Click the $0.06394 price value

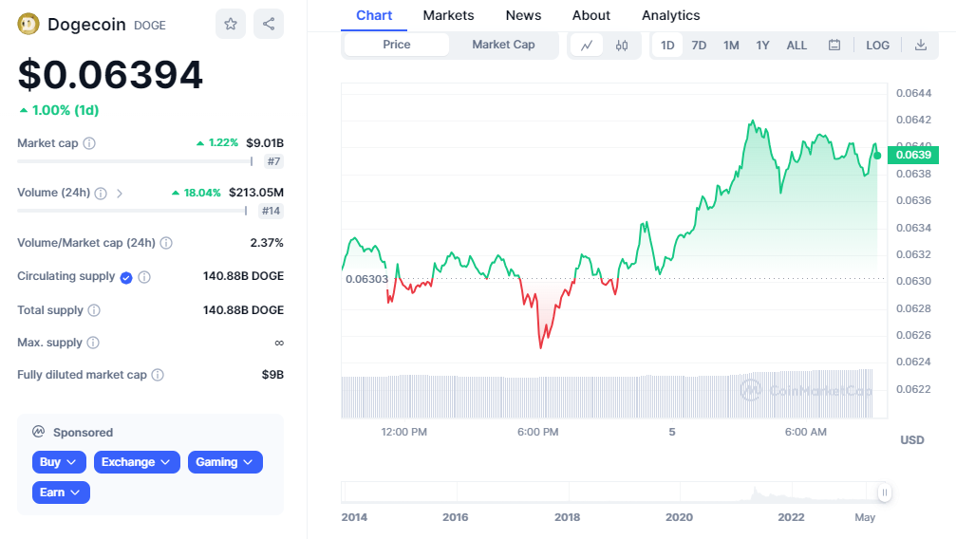coord(110,75)
